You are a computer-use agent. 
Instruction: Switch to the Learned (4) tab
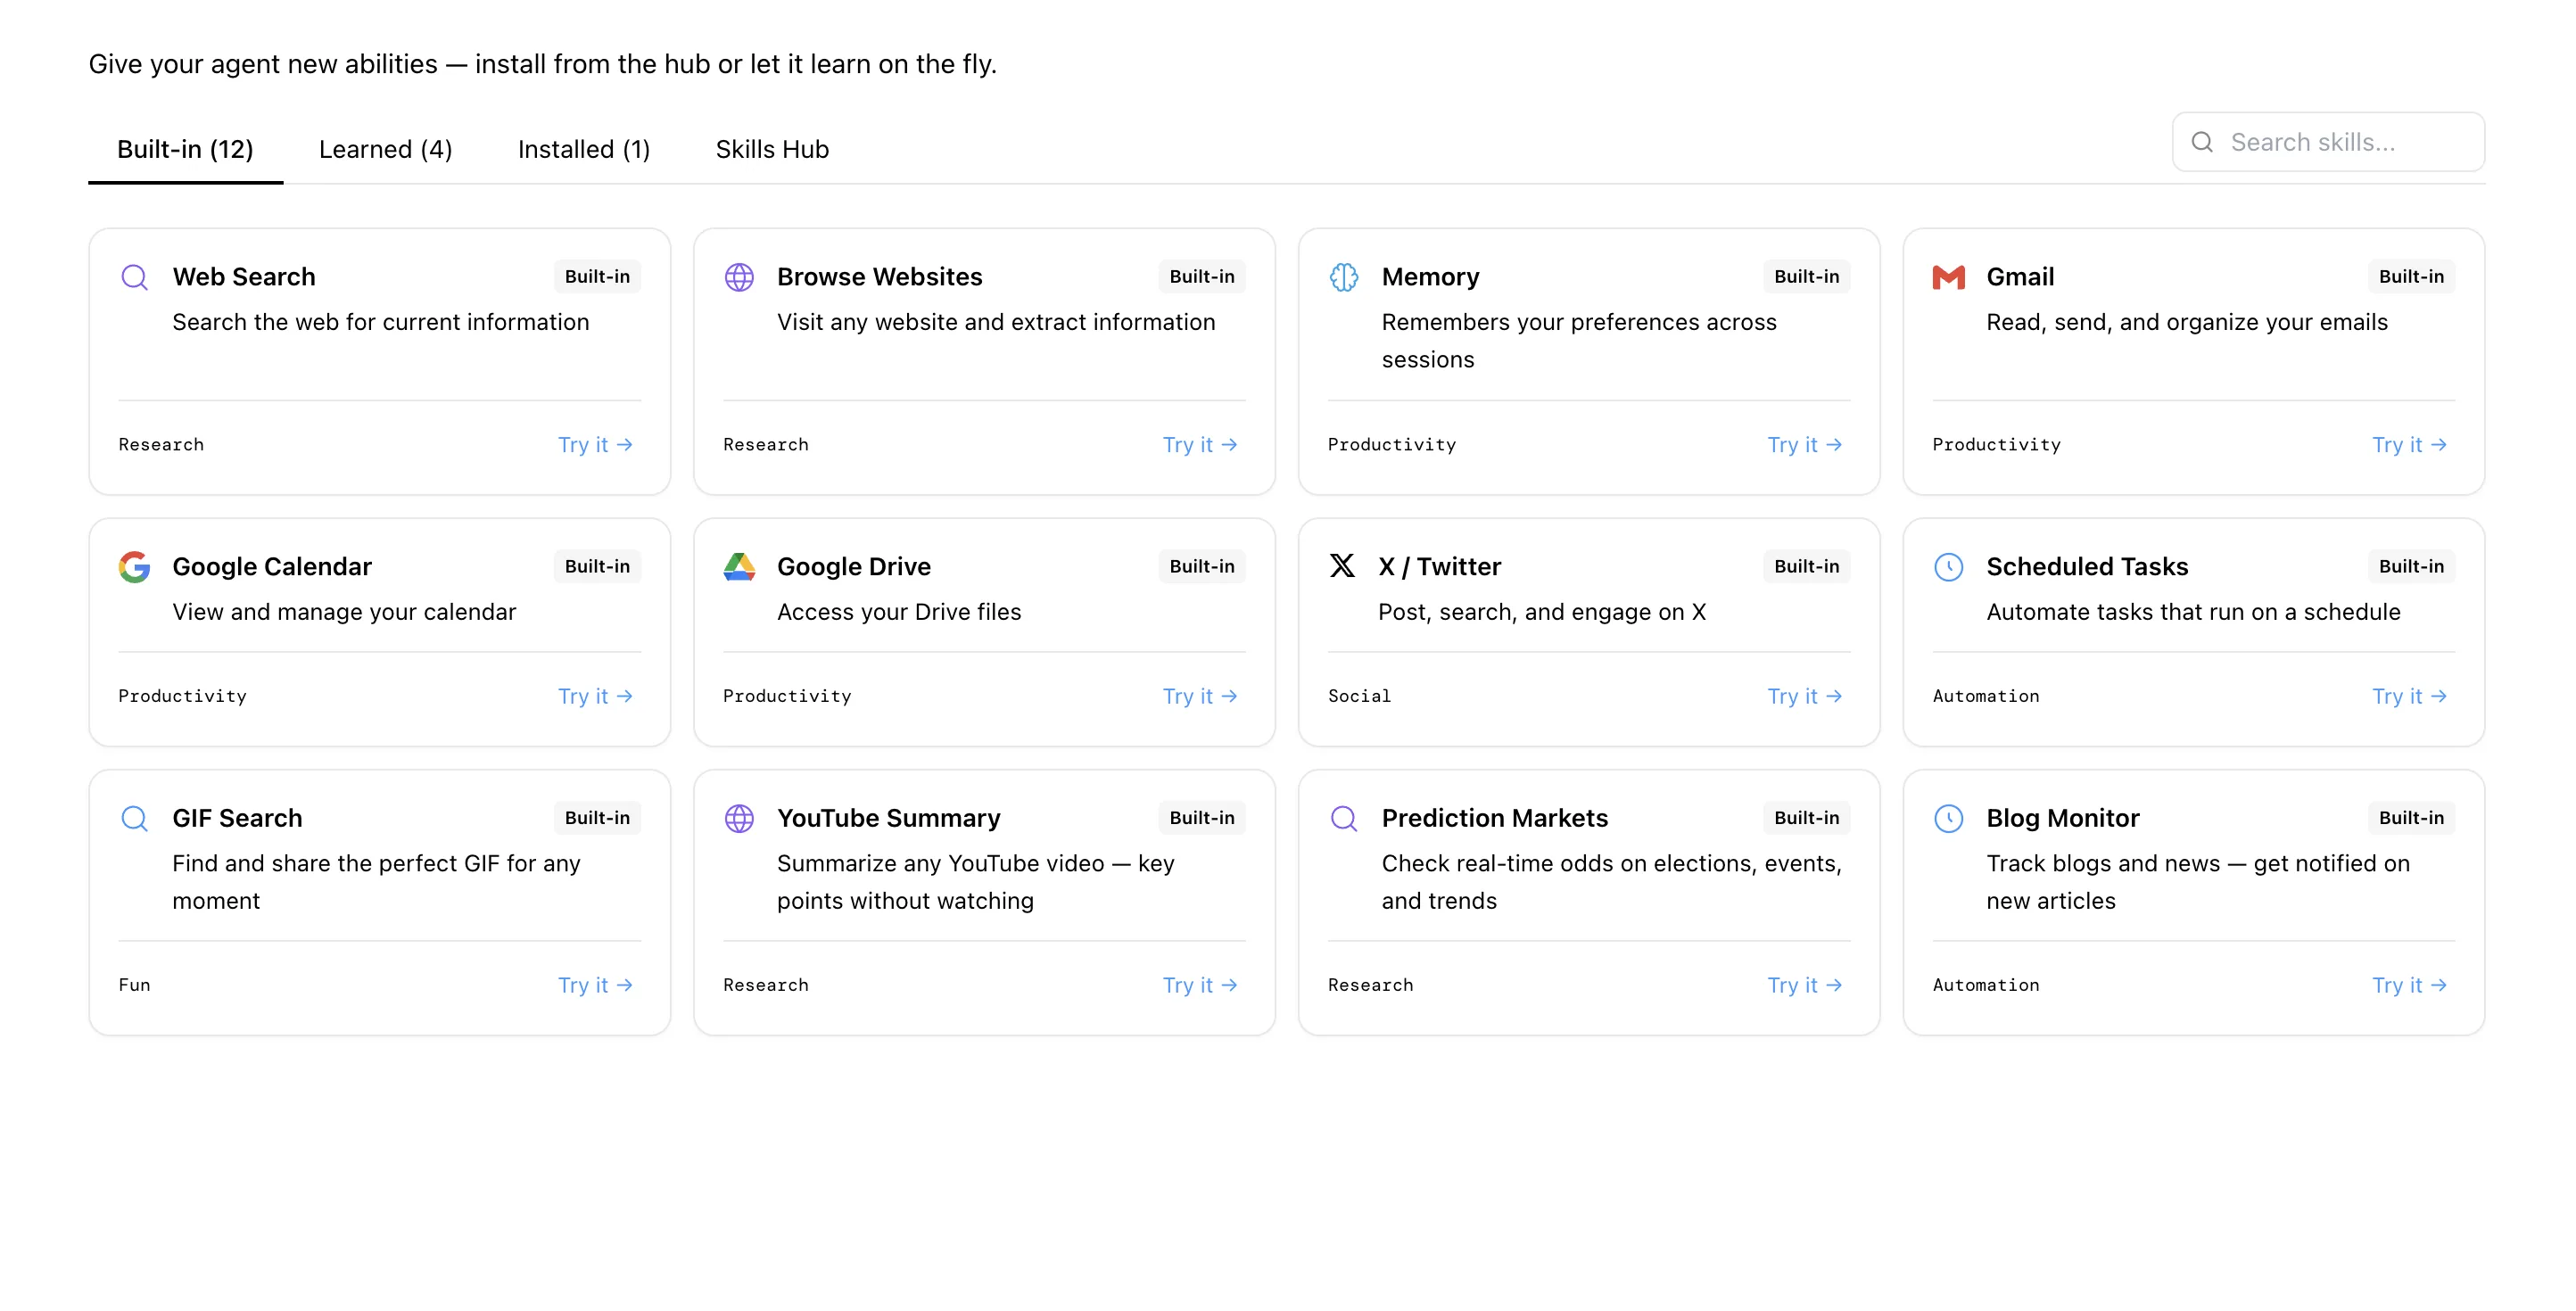(x=385, y=149)
